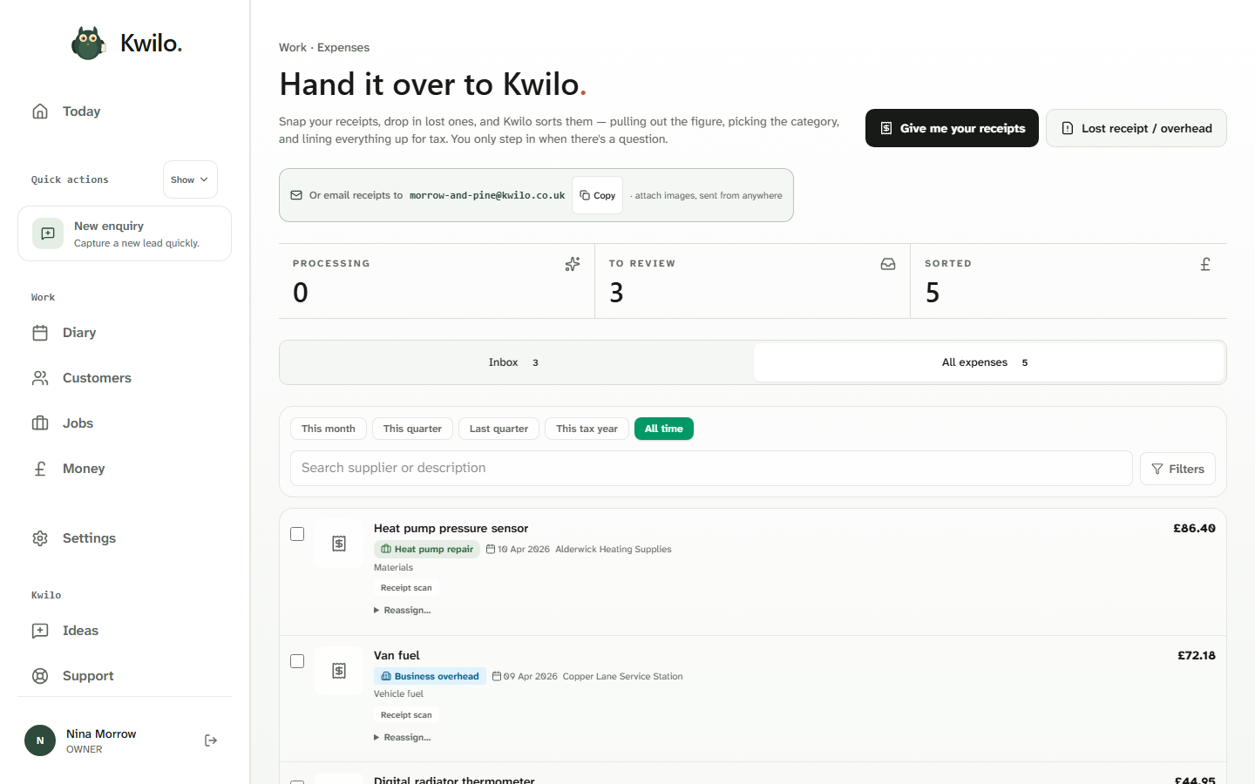Open the Filters button
The height and width of the screenshot is (784, 1255).
pos(1177,469)
